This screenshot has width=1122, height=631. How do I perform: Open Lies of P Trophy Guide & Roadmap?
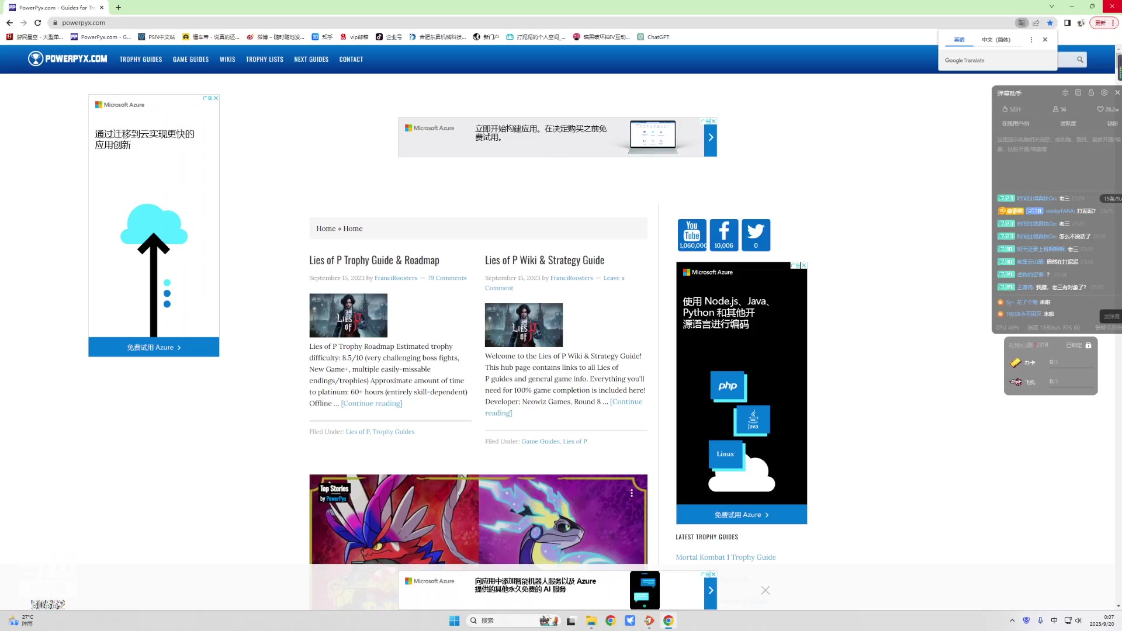pyautogui.click(x=374, y=261)
